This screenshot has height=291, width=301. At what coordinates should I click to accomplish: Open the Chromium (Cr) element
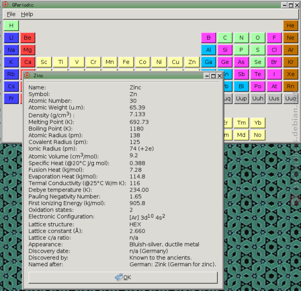tap(93, 62)
